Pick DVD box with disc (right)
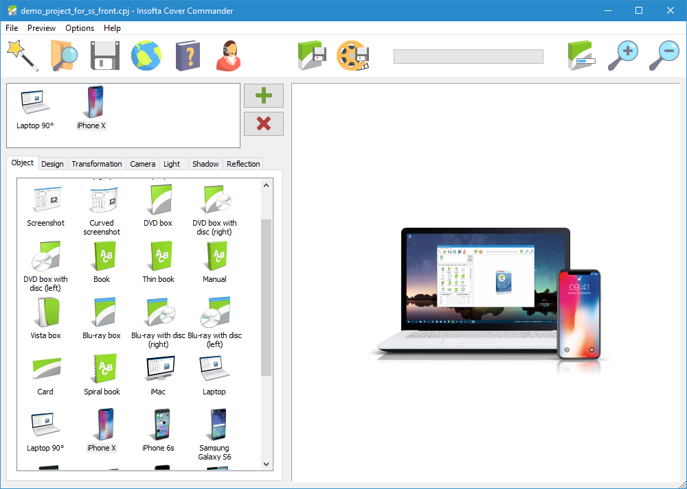Screen dimensions: 687x489 [x=214, y=211]
